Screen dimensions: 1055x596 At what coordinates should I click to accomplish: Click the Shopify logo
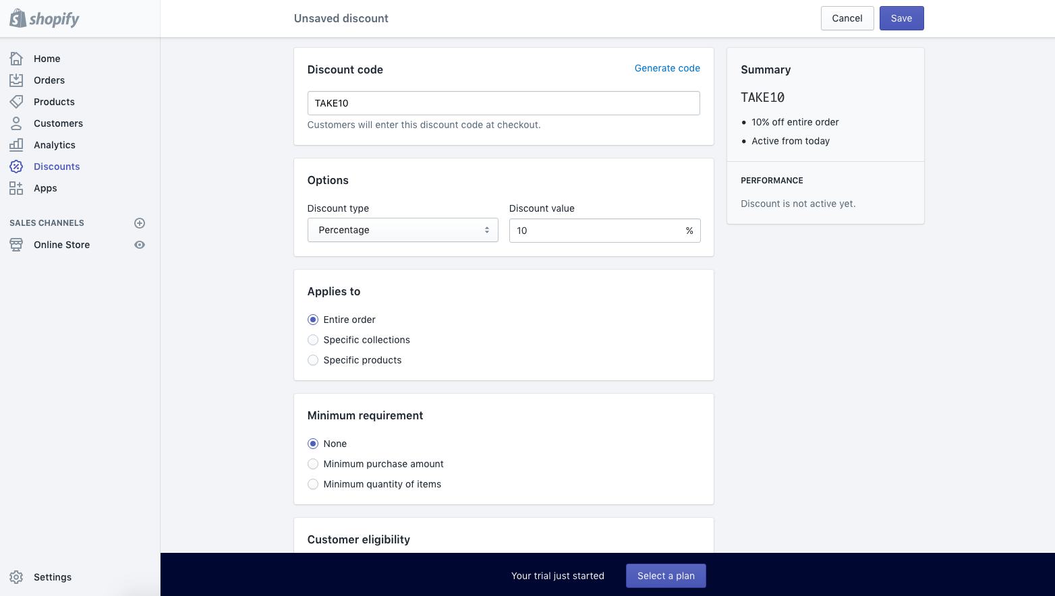tap(45, 19)
